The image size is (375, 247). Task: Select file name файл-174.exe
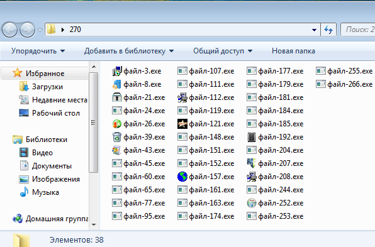click(211, 216)
